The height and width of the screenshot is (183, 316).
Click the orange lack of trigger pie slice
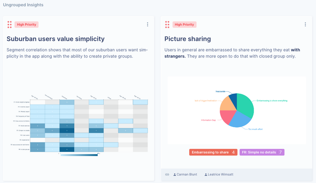228,104
